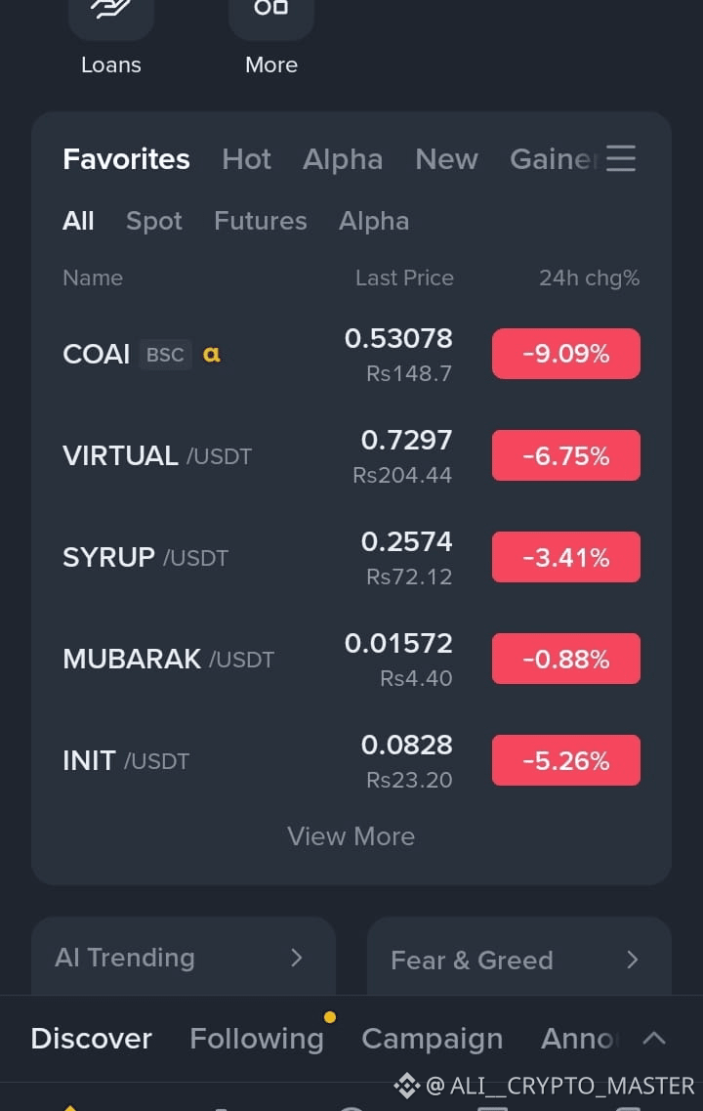Open the Following feed tab

[x=256, y=1039]
